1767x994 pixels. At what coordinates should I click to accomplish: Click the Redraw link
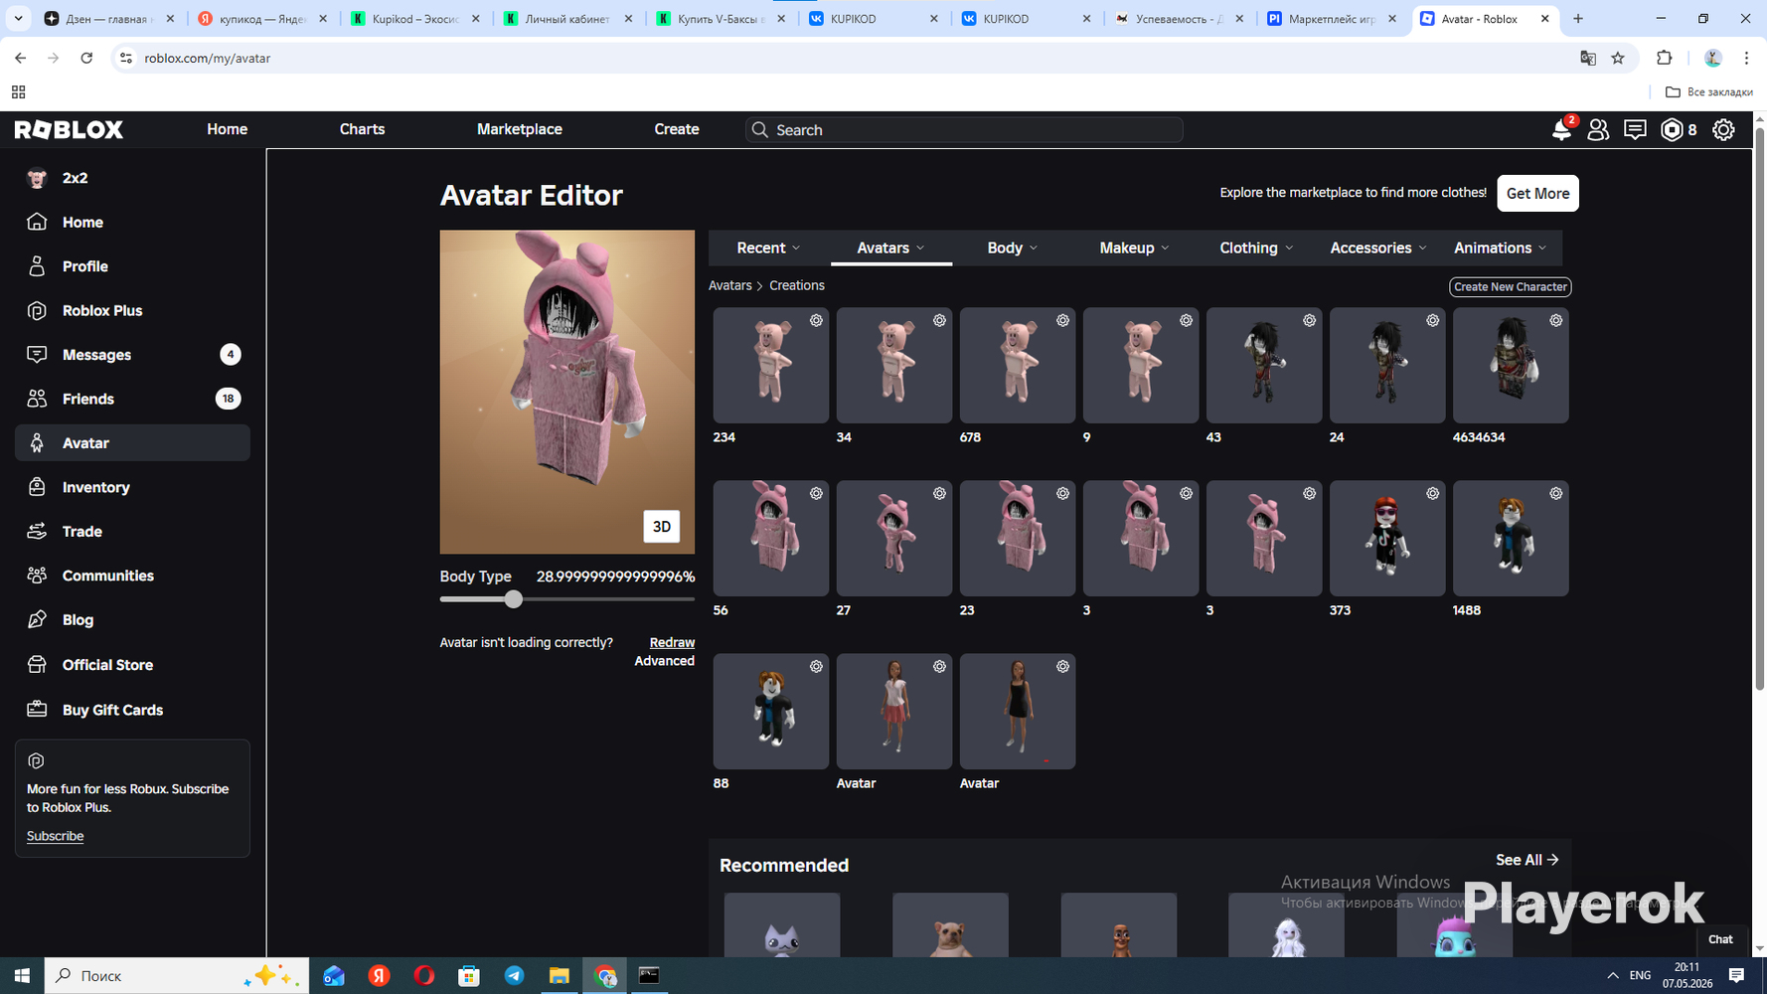click(672, 643)
